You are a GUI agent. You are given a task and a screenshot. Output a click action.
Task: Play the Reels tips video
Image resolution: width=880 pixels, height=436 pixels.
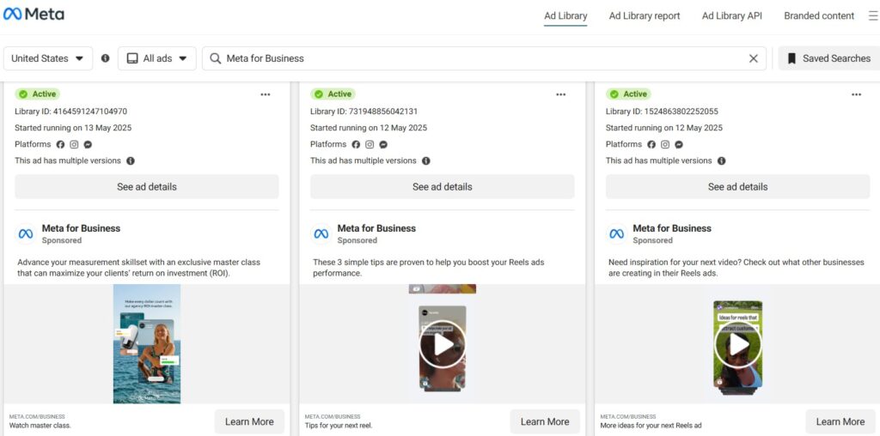coord(443,344)
